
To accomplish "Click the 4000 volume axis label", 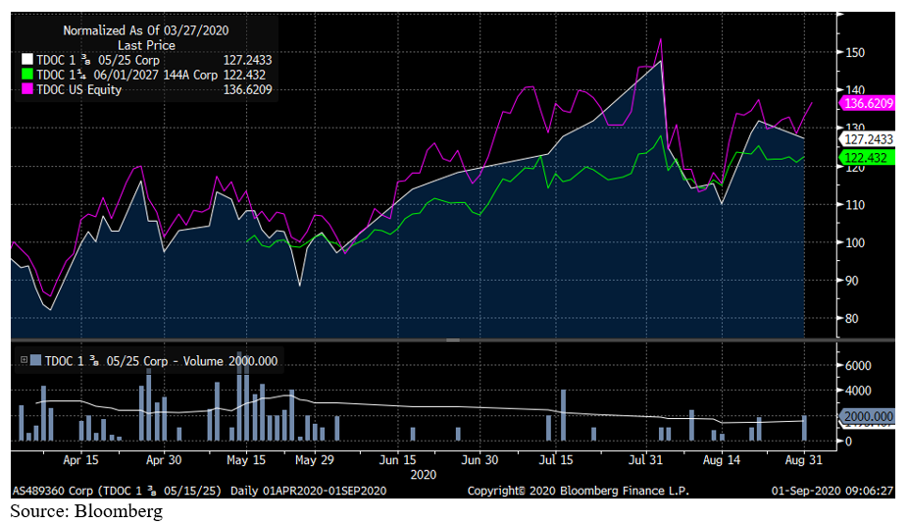I will click(x=858, y=391).
